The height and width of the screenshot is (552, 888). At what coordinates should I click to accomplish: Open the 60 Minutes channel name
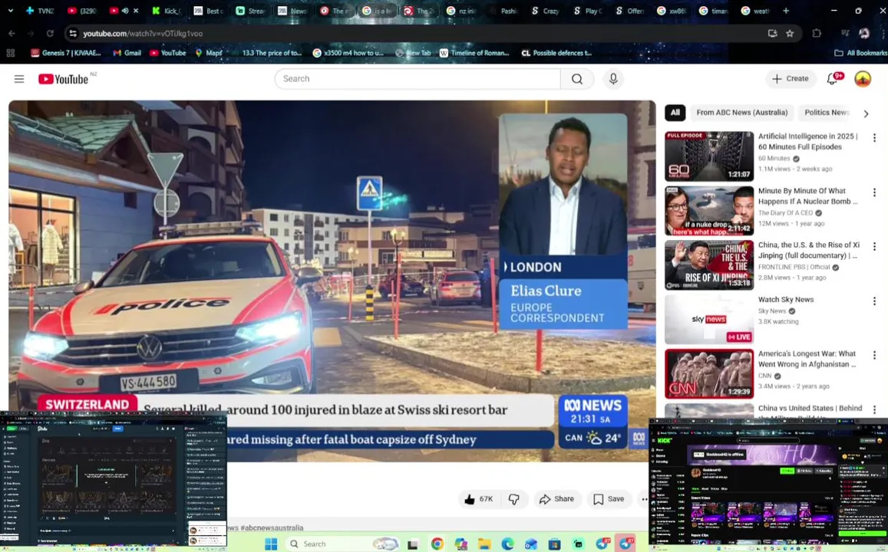click(774, 159)
